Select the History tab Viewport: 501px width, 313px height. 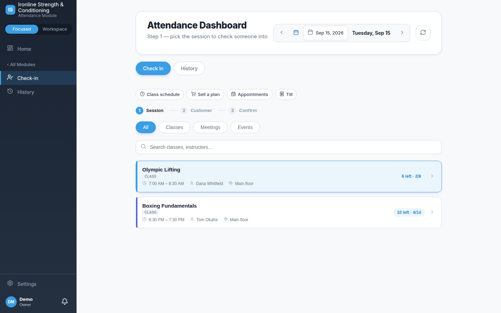189,69
